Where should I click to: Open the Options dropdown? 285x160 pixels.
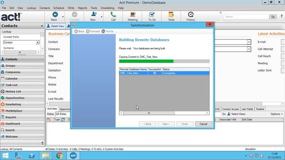pos(277,114)
